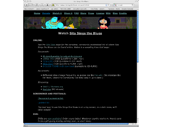Click in the Google search field
170x127 pixels.
tap(124, 5)
